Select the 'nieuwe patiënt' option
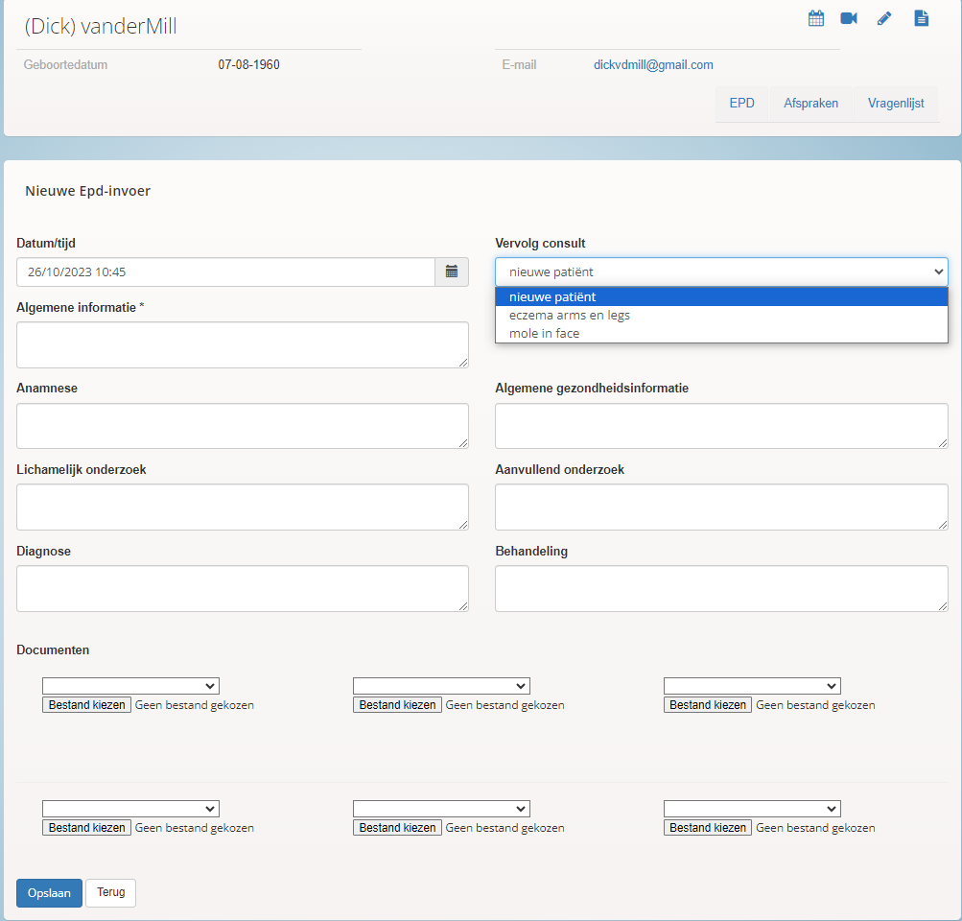Screen dimensions: 962x921 coord(721,297)
